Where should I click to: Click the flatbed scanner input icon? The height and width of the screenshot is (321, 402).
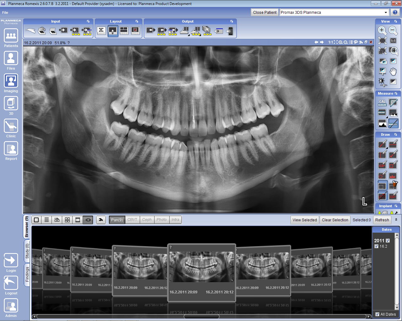pyautogui.click(x=53, y=31)
